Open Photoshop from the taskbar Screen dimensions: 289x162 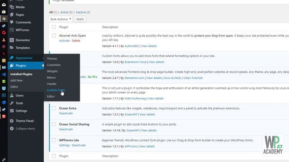(4, 95)
